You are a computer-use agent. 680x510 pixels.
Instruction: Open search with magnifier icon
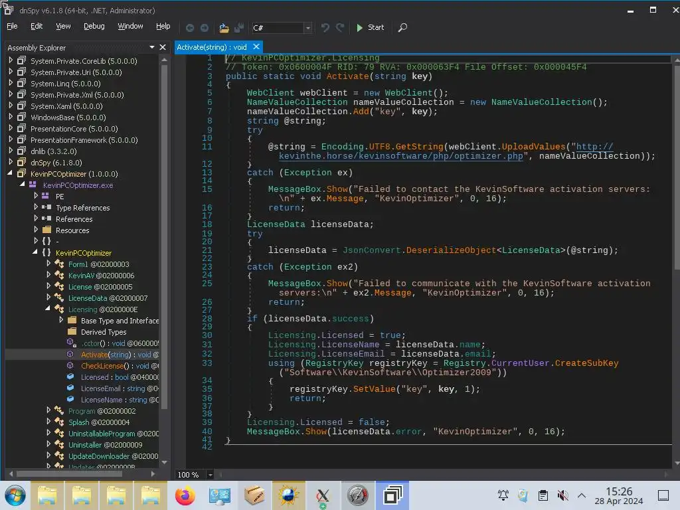coord(402,28)
